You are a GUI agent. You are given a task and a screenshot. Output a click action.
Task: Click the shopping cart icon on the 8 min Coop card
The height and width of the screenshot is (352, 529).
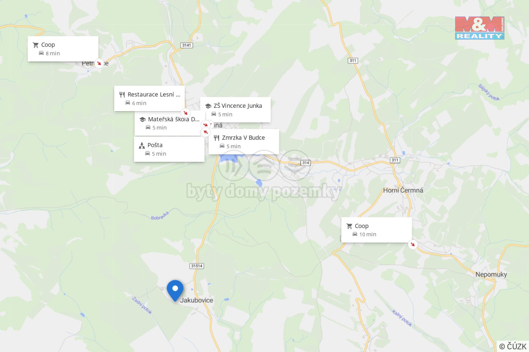(x=36, y=45)
